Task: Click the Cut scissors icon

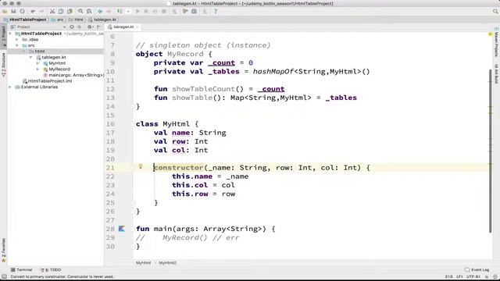Action: (52, 12)
